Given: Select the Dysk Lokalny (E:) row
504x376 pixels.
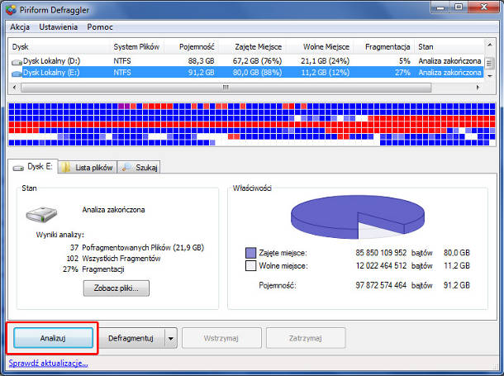Looking at the screenshot, I should (x=246, y=73).
